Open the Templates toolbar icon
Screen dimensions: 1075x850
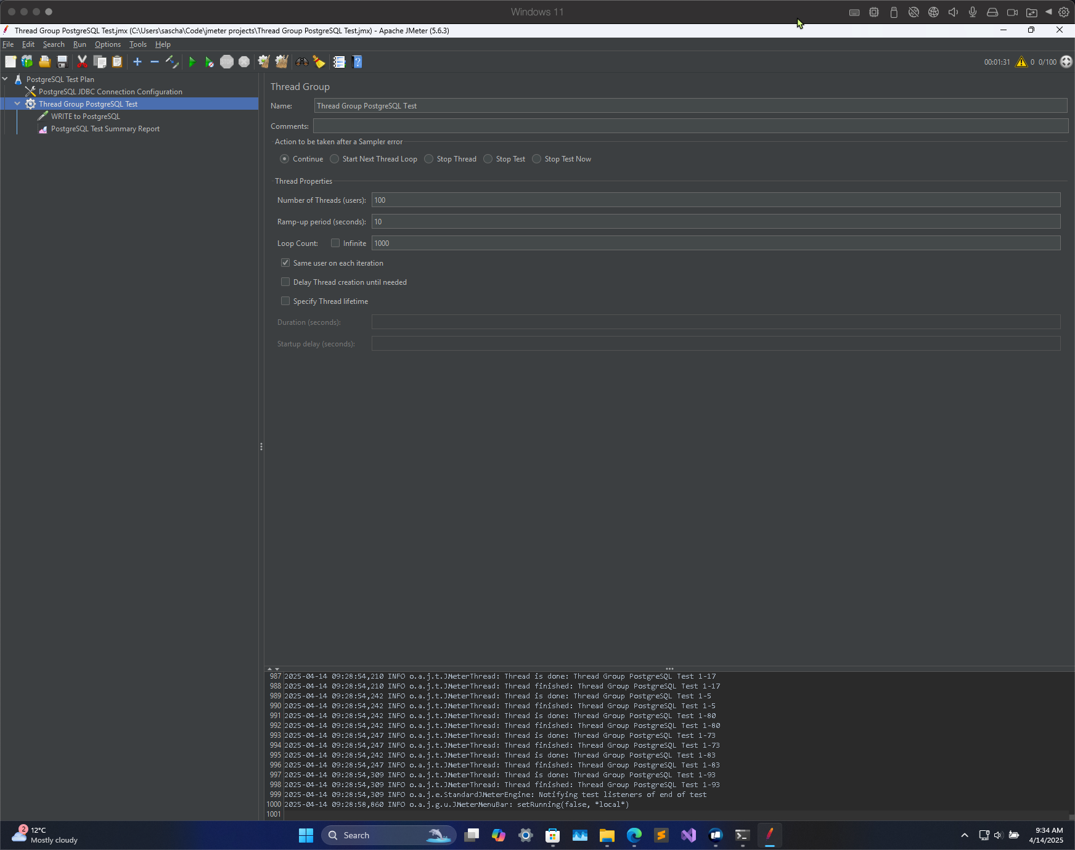[x=27, y=62]
